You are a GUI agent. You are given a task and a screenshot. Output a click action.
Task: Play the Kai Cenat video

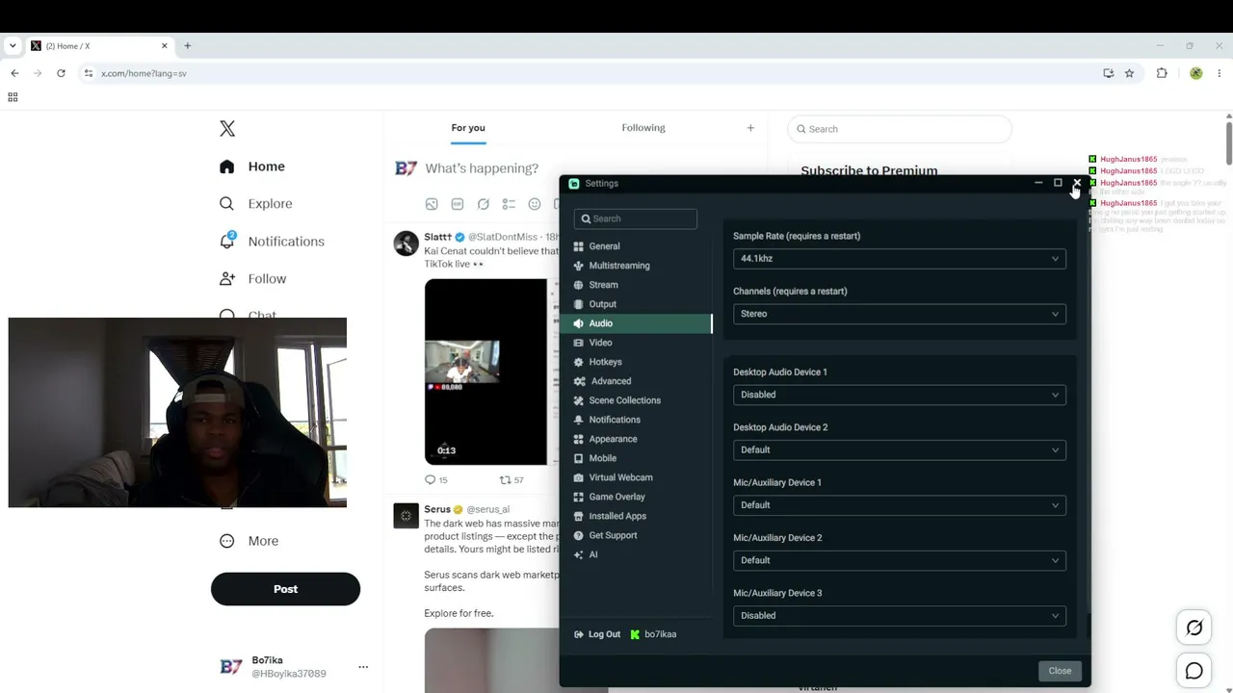pyautogui.click(x=491, y=372)
